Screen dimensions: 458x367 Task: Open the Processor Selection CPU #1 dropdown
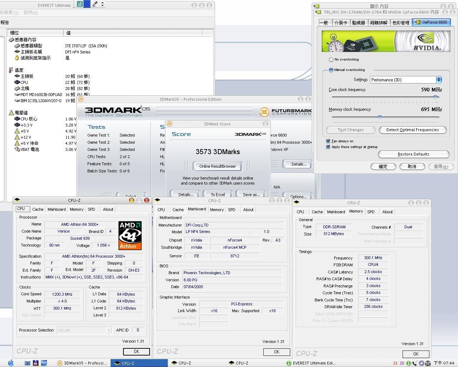pyautogui.click(x=84, y=330)
